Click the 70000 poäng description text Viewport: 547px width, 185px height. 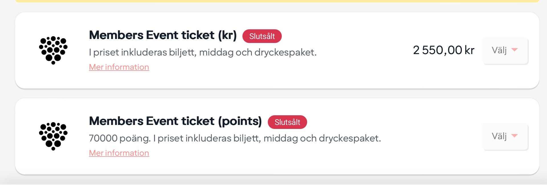click(234, 138)
